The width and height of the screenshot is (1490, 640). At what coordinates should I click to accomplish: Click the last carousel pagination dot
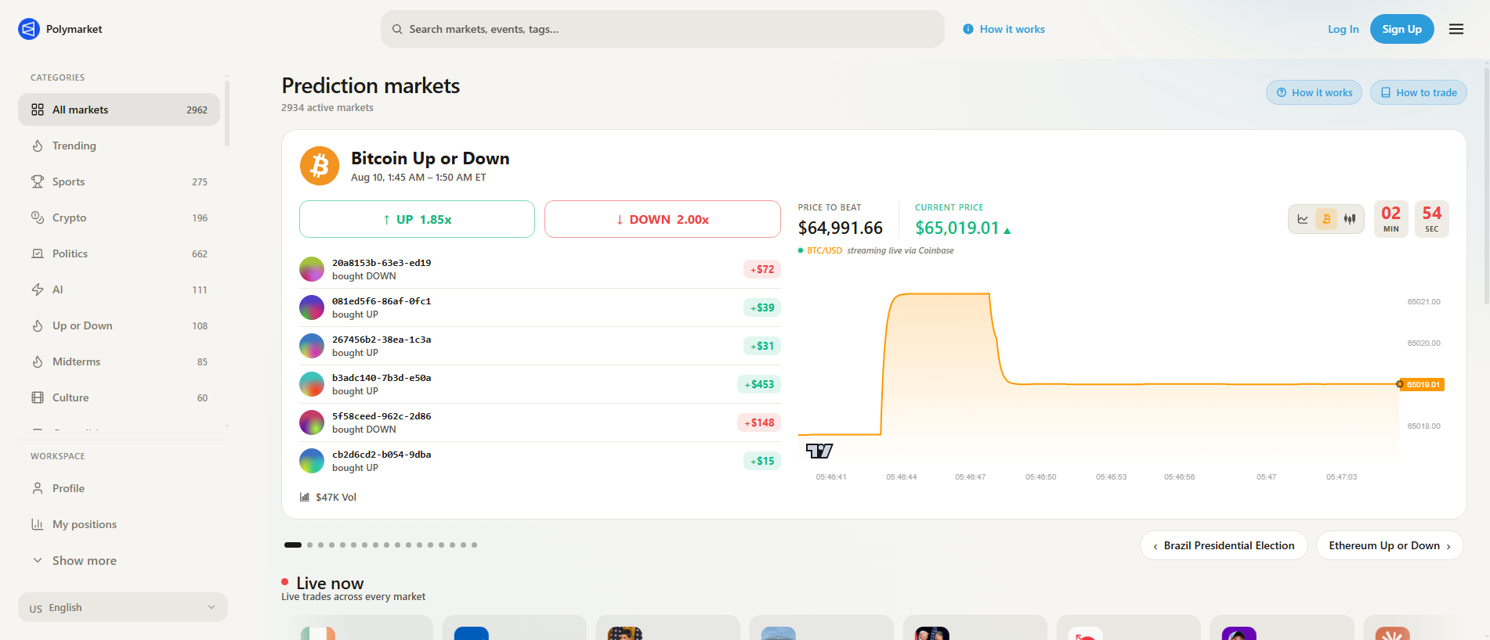tap(474, 545)
